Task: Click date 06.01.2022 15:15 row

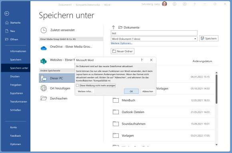Action: pos(200,77)
